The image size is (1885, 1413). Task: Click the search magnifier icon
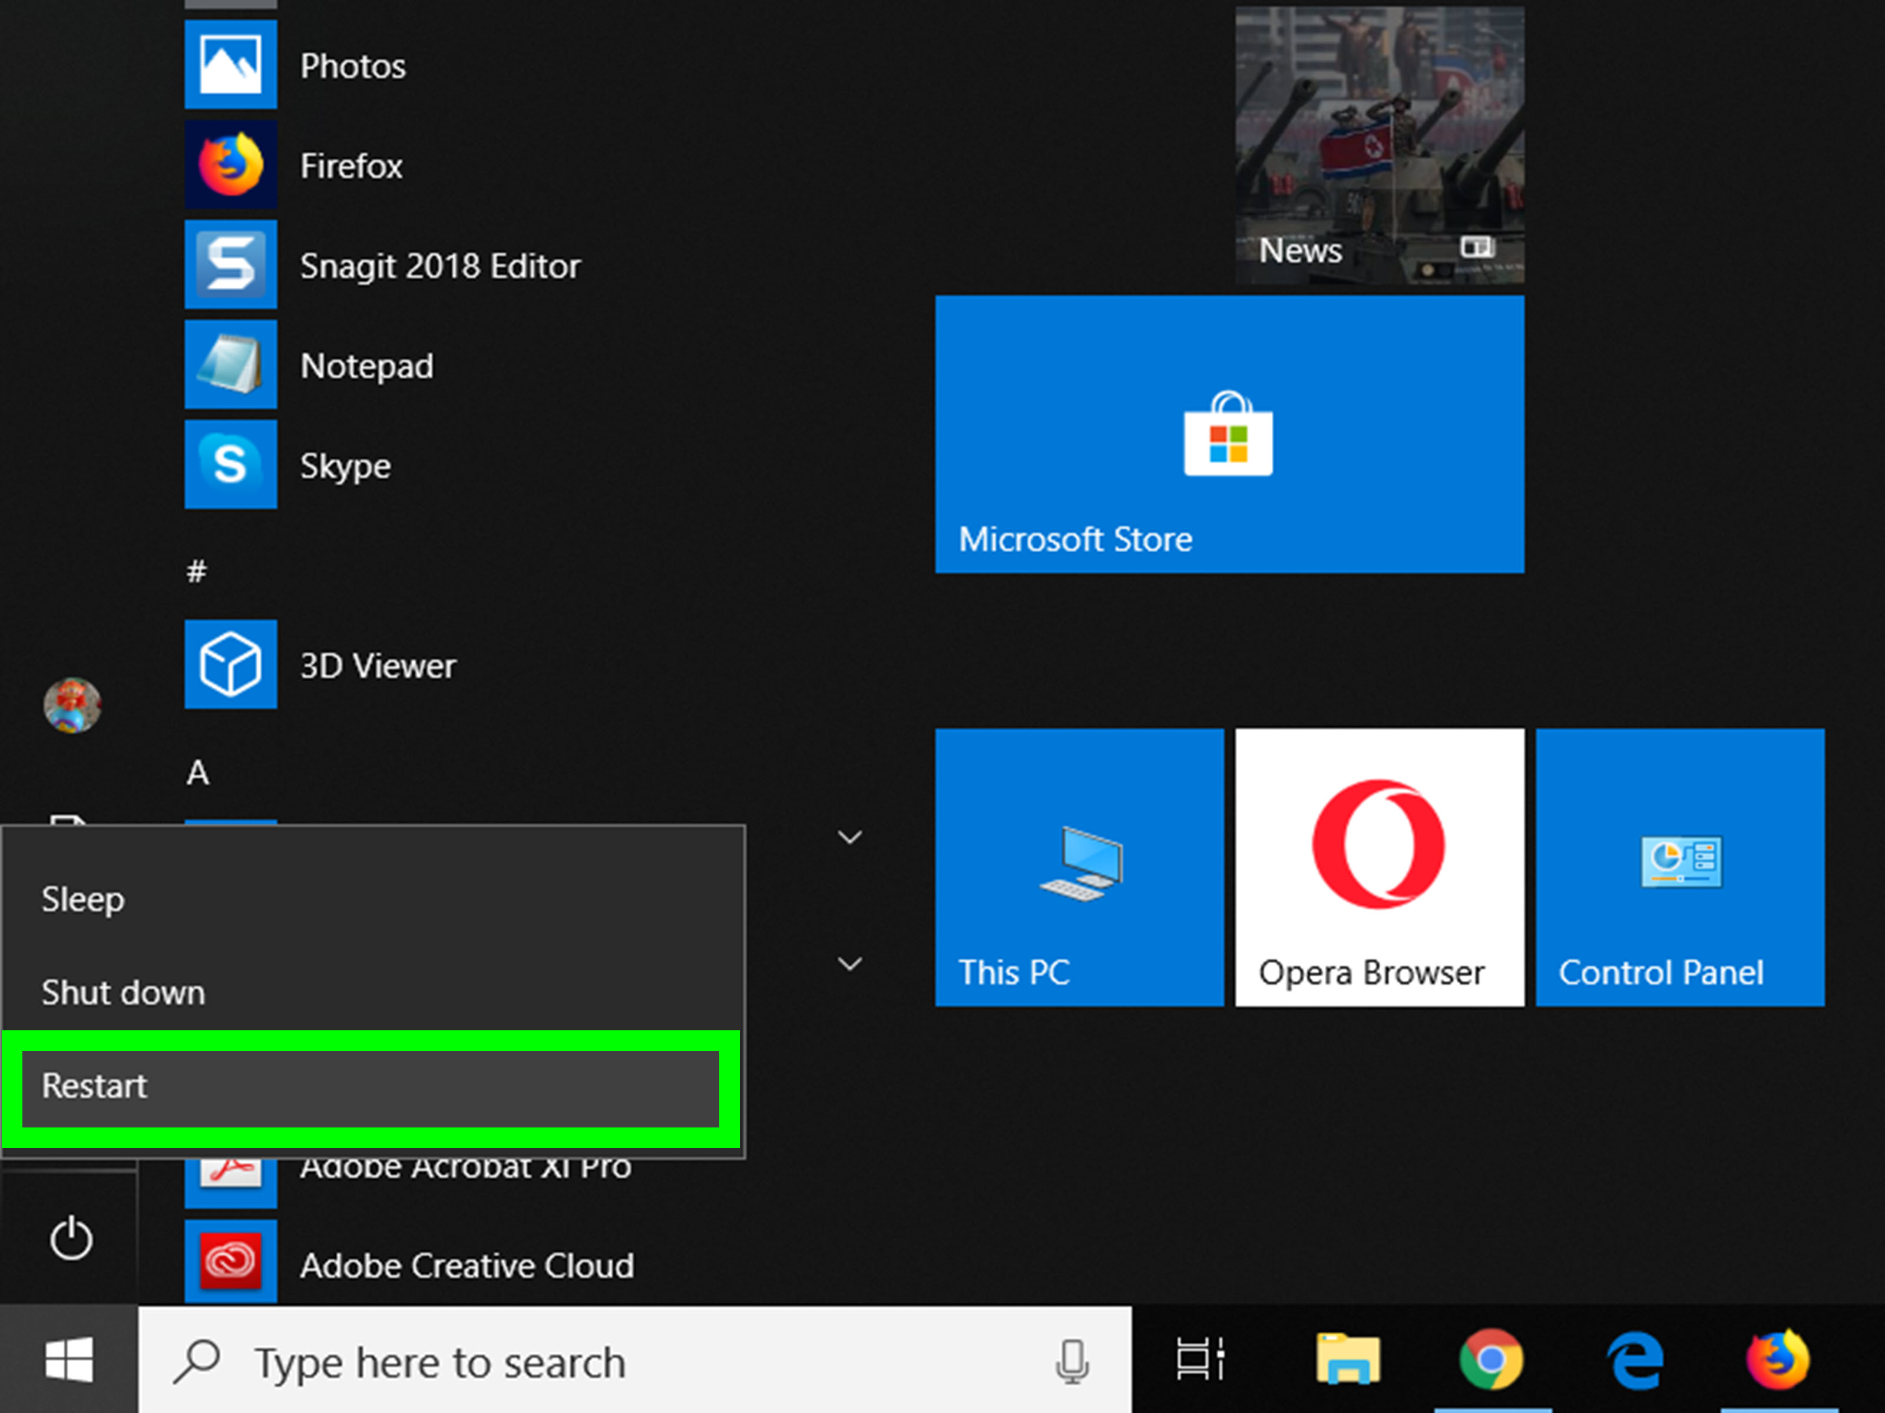pyautogui.click(x=197, y=1361)
